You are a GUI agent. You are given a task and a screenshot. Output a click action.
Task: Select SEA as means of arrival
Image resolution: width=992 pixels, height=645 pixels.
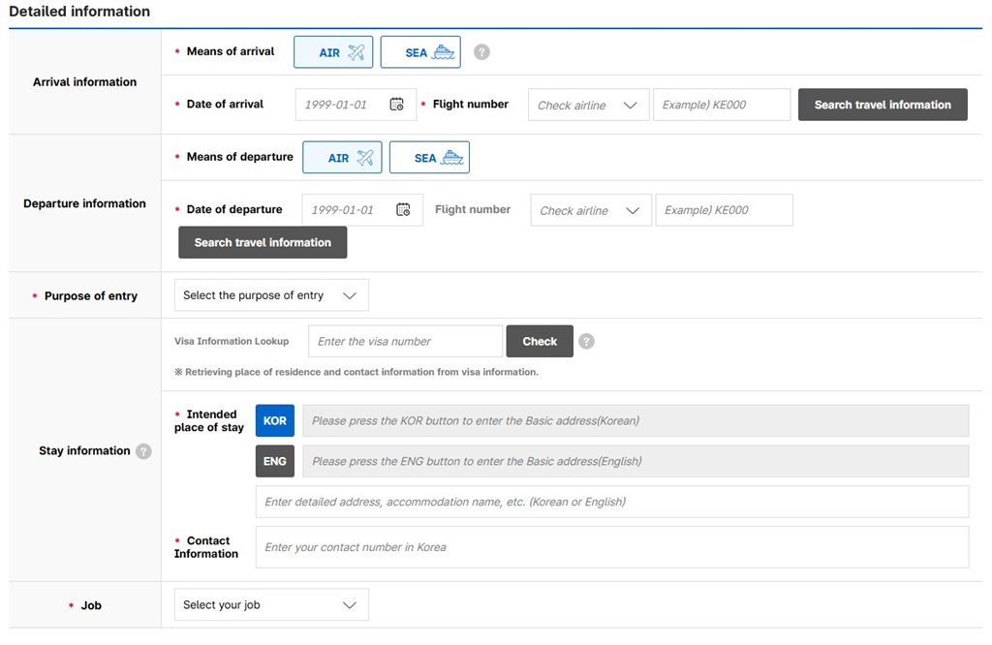pos(420,52)
